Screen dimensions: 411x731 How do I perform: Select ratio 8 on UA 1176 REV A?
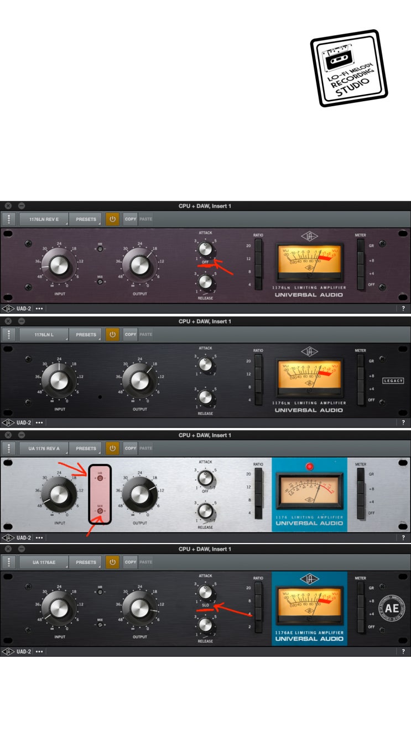tap(258, 500)
